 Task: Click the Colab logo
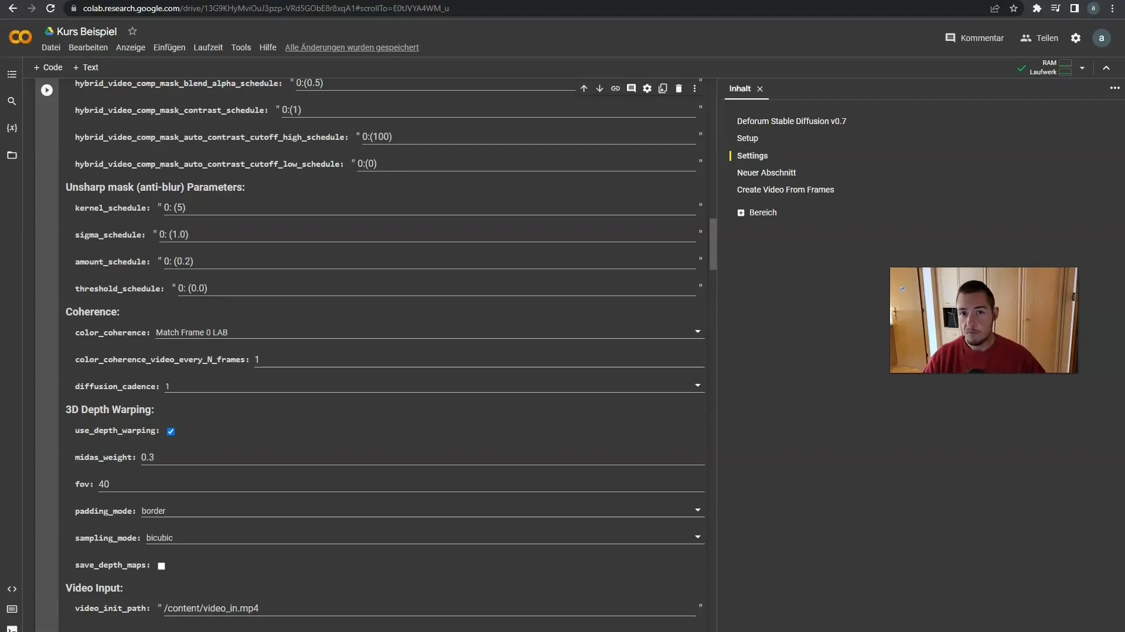[x=21, y=37]
